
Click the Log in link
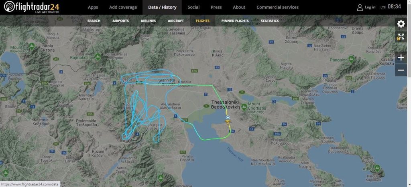(370, 7)
